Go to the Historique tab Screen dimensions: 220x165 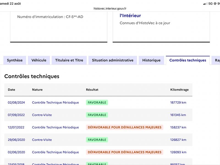(152, 60)
